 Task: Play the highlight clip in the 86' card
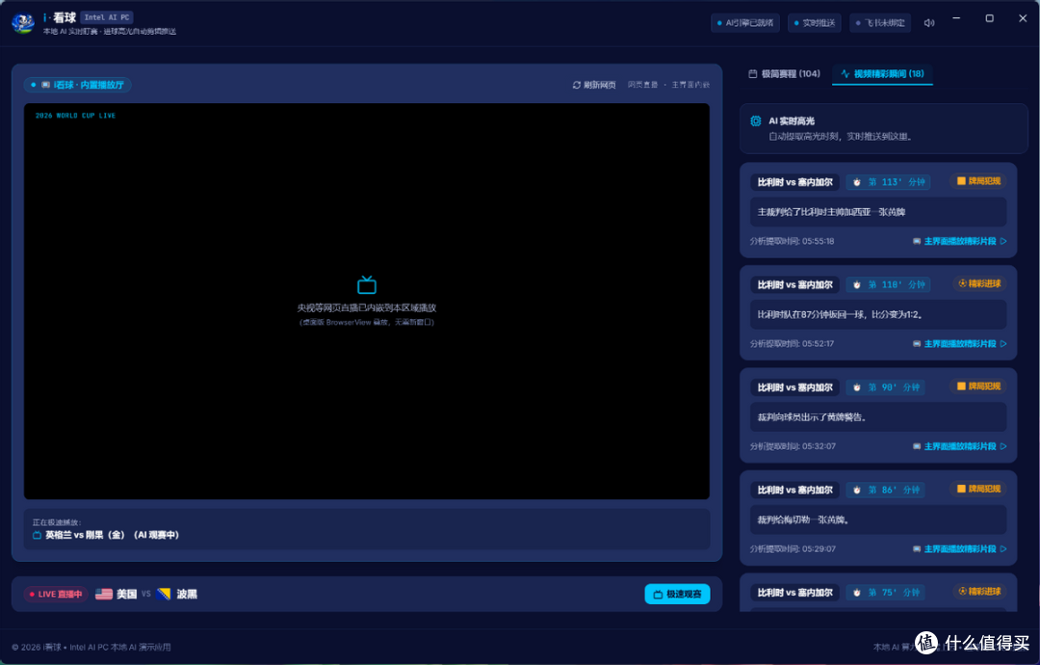tap(960, 548)
